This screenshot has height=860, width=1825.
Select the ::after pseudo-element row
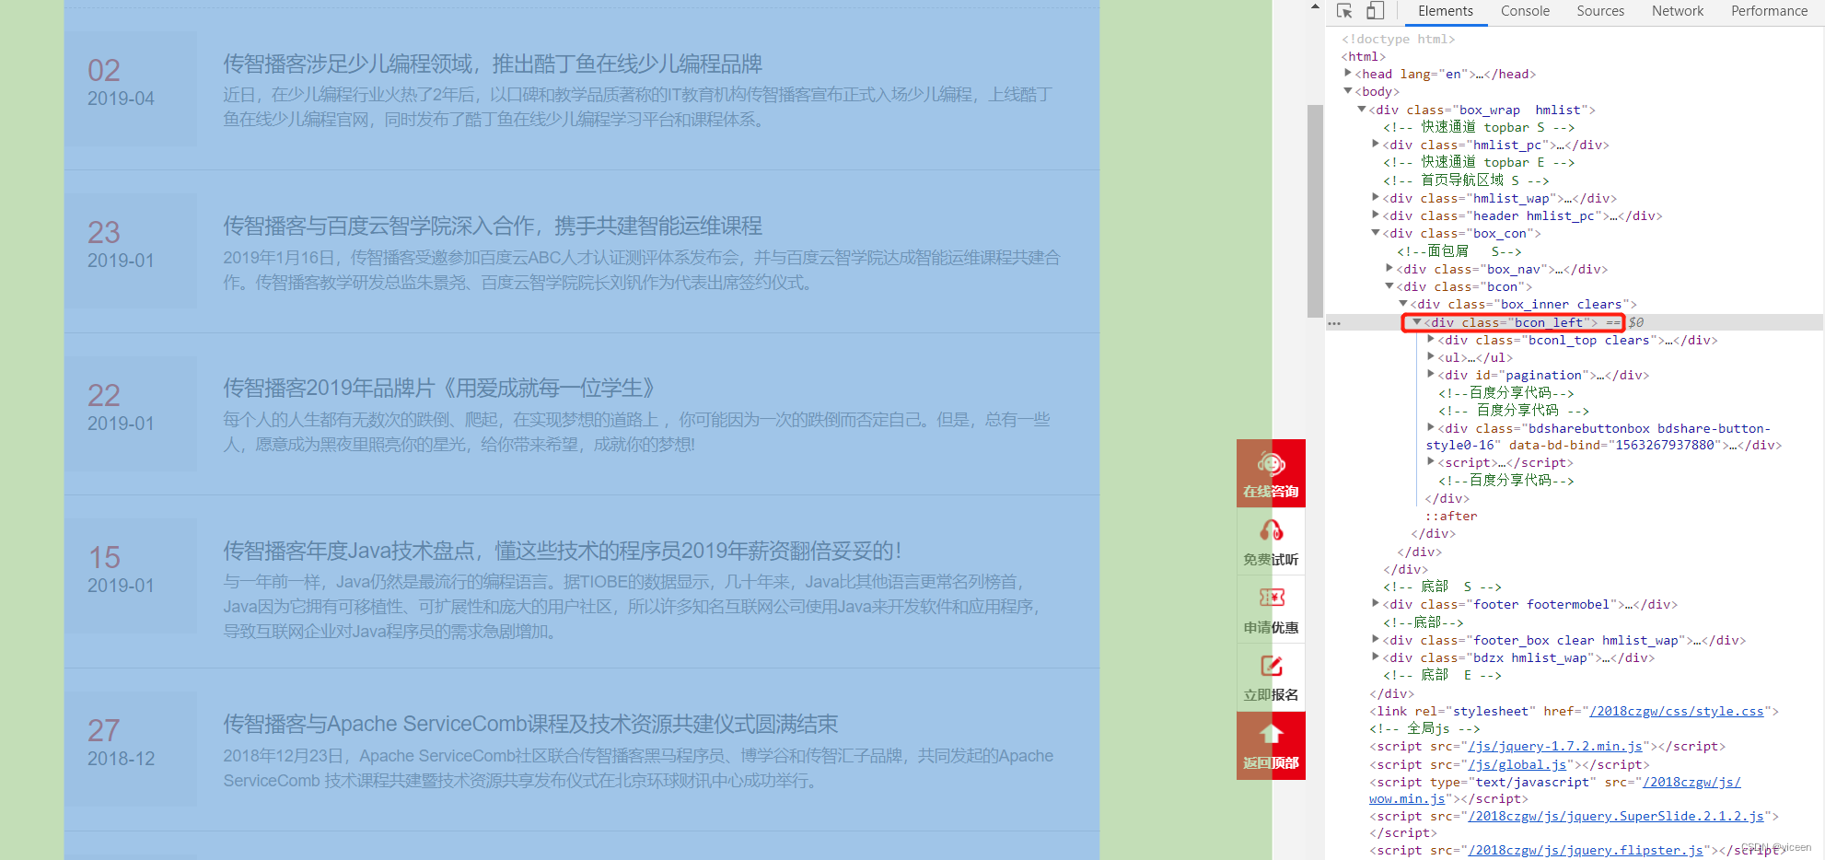point(1451,516)
